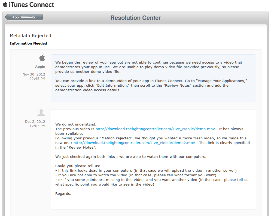Screen dimensions: 271x216
Task: Open the demo2.mov video link
Action: [134, 143]
